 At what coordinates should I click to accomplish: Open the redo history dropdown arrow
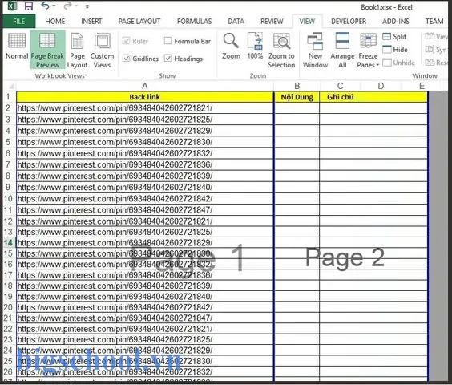coord(77,6)
